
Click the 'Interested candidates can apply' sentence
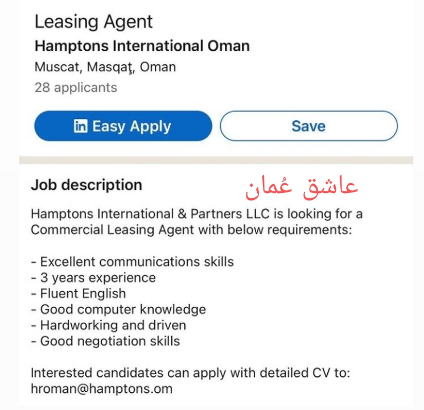pyautogui.click(x=191, y=373)
